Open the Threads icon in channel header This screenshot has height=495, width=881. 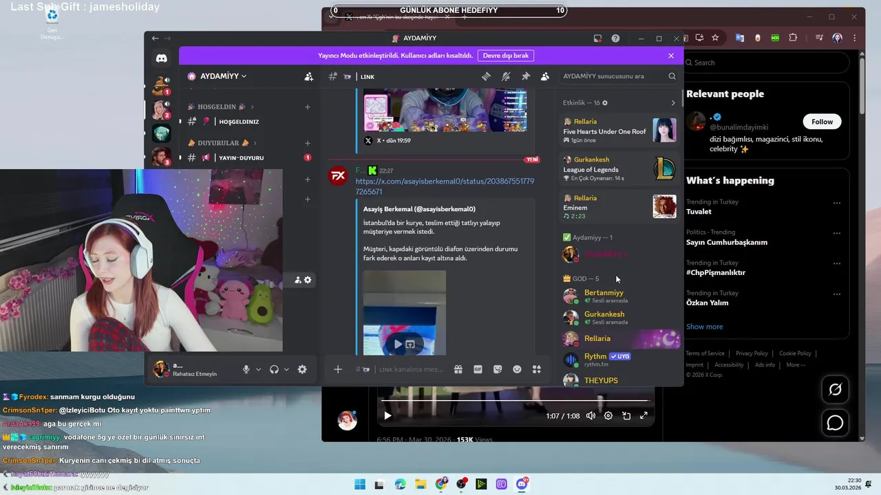coord(486,76)
